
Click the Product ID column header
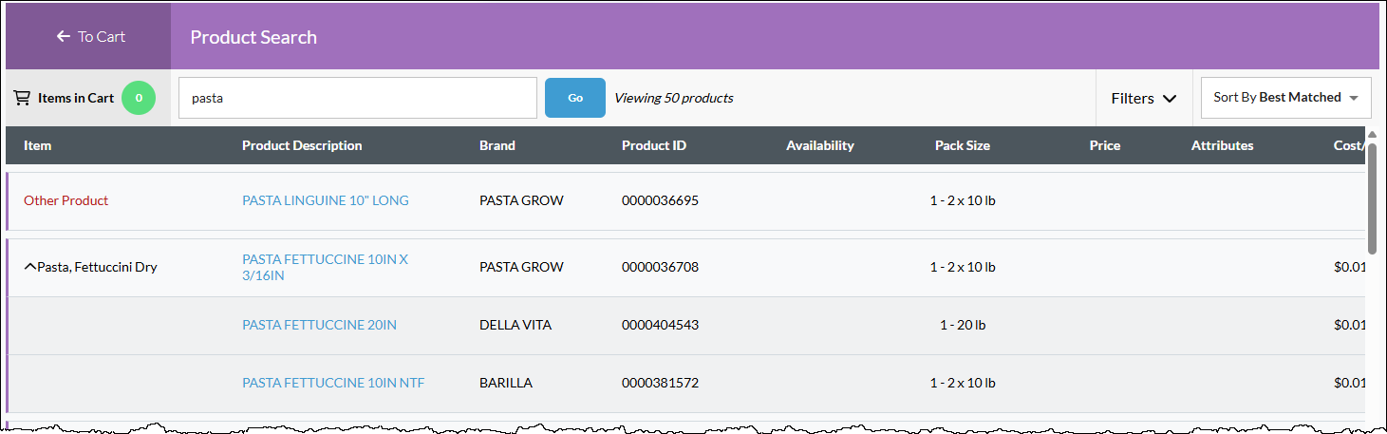(654, 145)
